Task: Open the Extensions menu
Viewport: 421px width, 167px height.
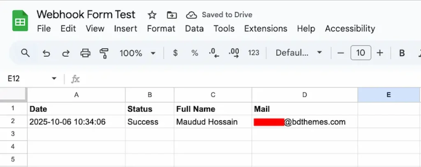Action: 266,28
